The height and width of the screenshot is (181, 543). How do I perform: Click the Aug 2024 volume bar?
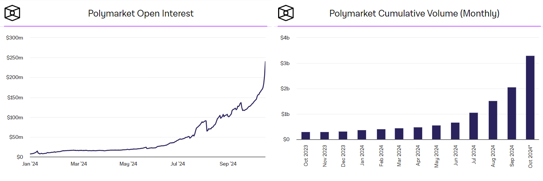493,120
